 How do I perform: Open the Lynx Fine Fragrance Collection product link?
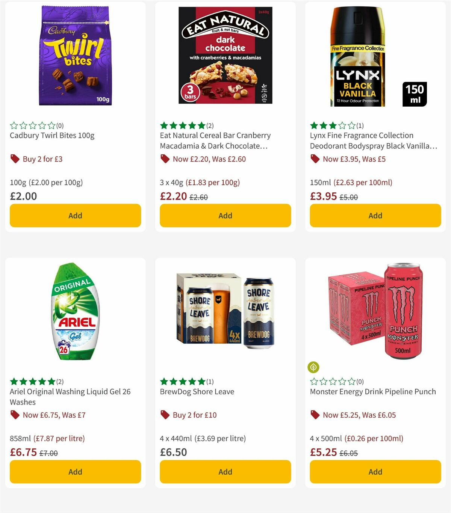coord(362,140)
